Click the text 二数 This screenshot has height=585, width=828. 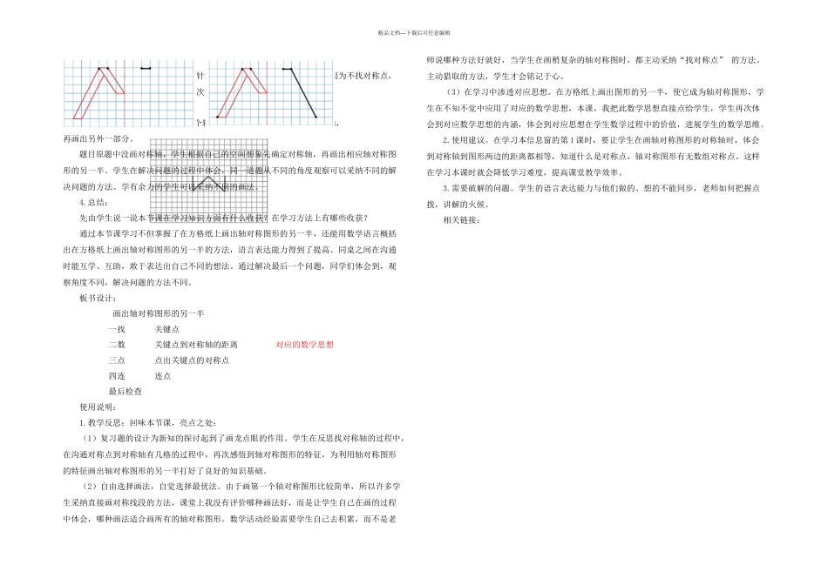(117, 345)
